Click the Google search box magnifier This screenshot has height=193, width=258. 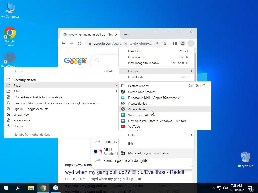(x=98, y=60)
